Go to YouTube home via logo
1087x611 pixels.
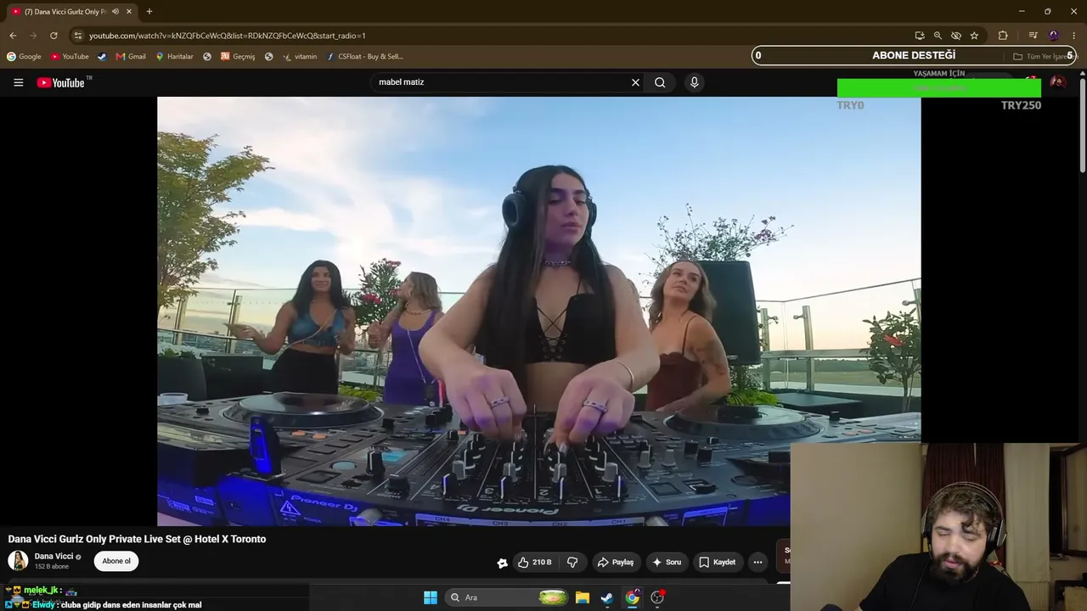pyautogui.click(x=61, y=82)
